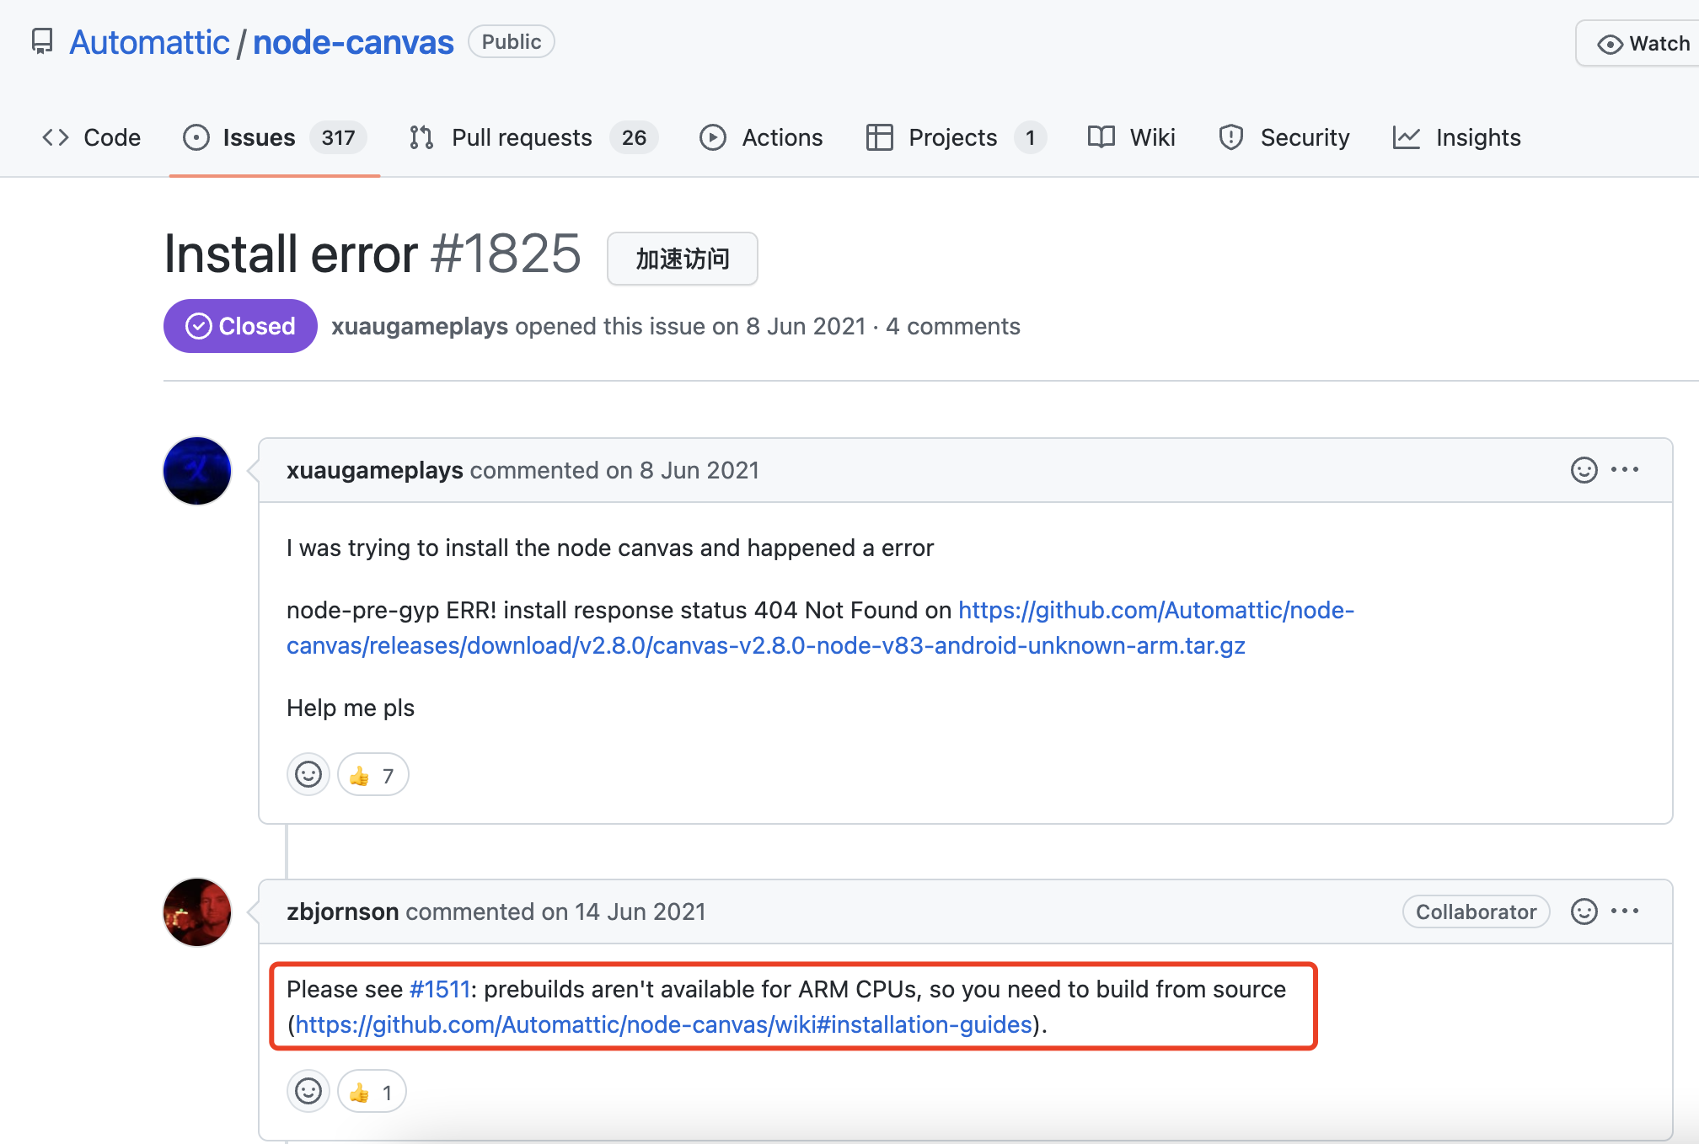This screenshot has width=1699, height=1144.
Task: Open the options menu on zbjornson comment
Action: [x=1625, y=911]
